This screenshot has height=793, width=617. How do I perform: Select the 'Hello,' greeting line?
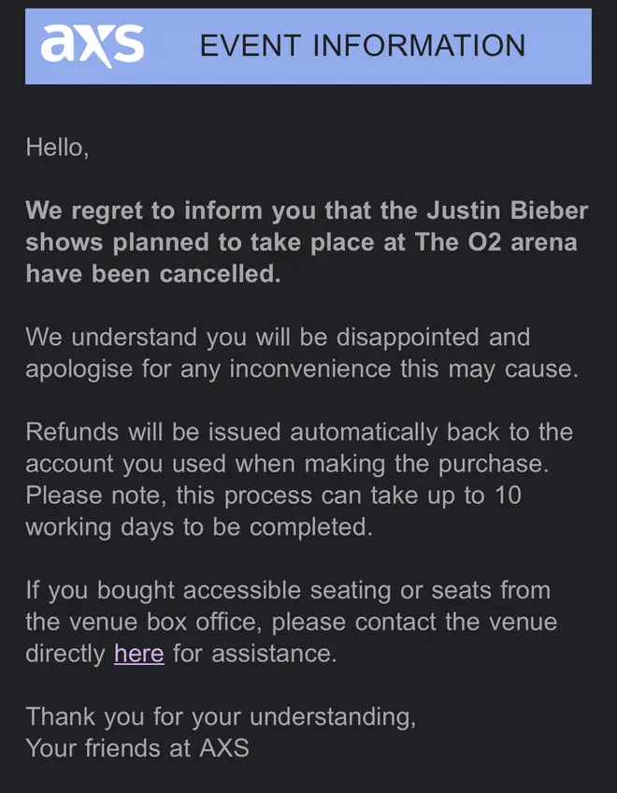(58, 148)
